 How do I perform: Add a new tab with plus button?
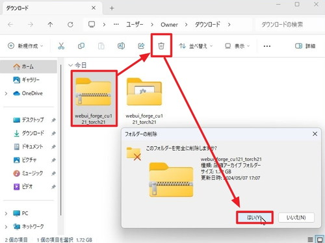(112, 8)
